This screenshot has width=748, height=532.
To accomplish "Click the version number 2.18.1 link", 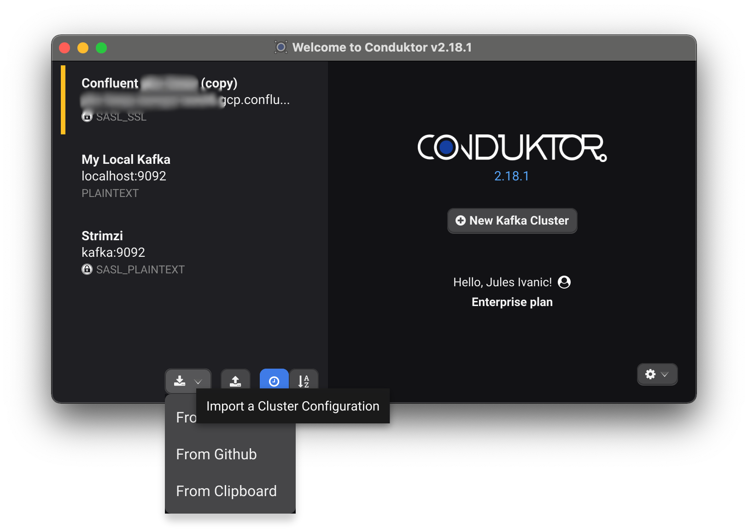I will coord(512,176).
